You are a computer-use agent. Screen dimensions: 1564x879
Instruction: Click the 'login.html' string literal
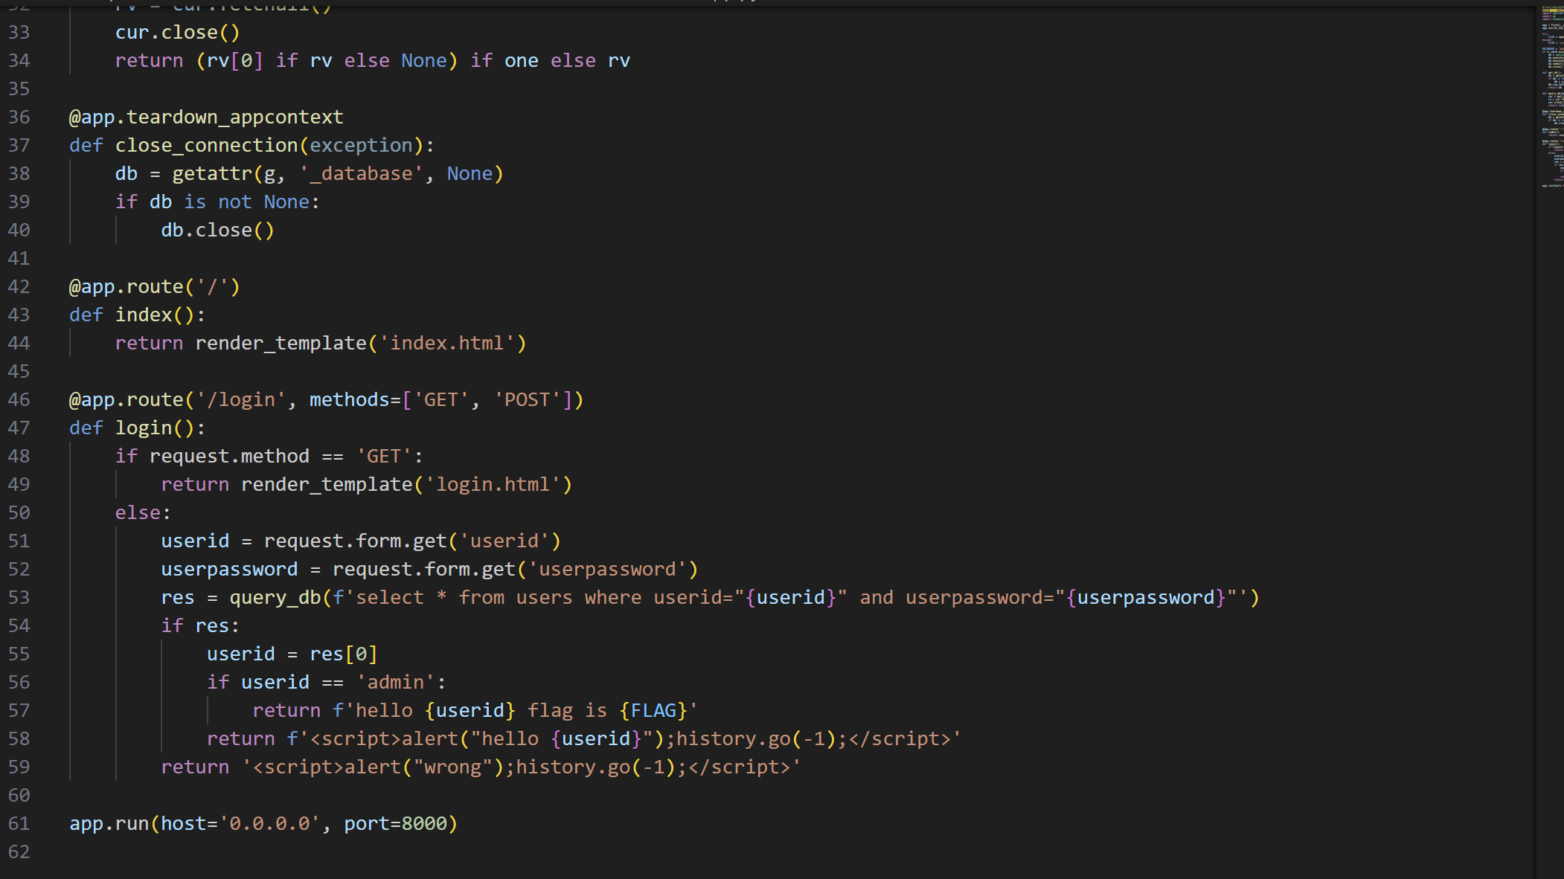(x=492, y=485)
